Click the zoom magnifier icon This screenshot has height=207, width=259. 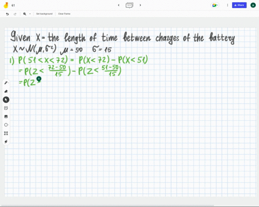click(25, 14)
